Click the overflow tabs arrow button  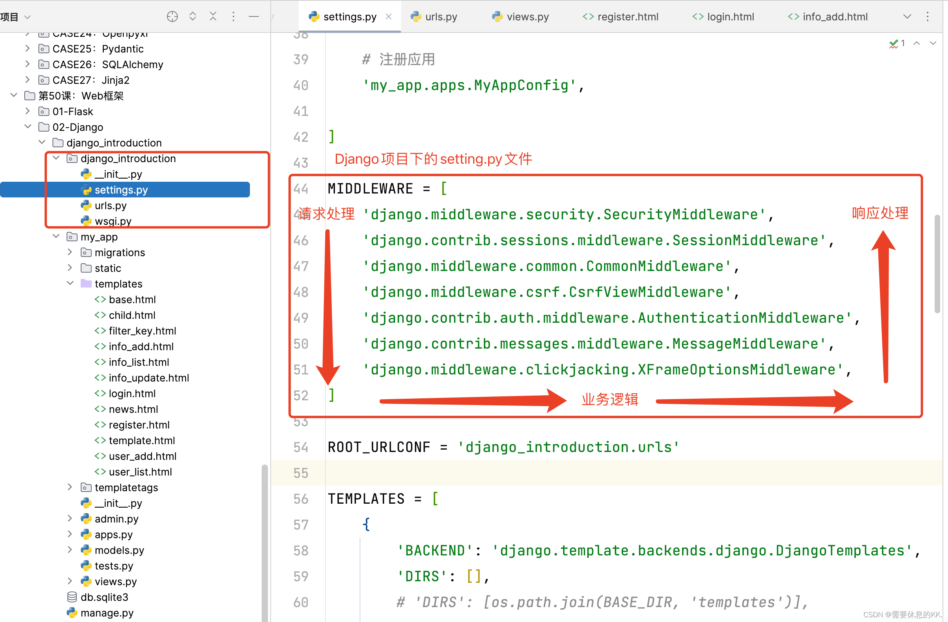pos(907,14)
